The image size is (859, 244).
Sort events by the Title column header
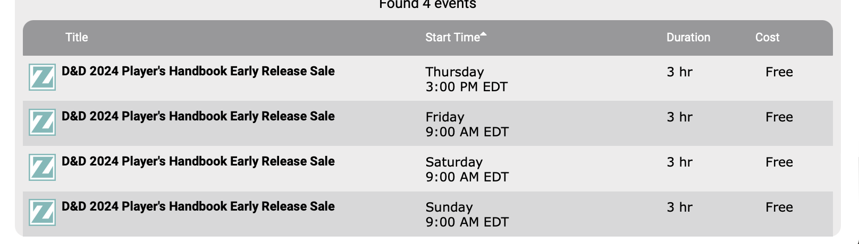[77, 37]
